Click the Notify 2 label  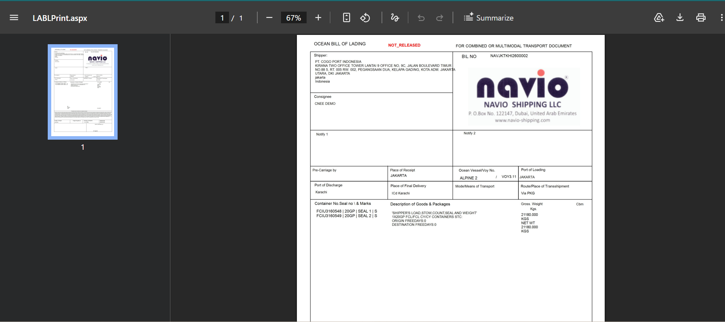click(469, 133)
